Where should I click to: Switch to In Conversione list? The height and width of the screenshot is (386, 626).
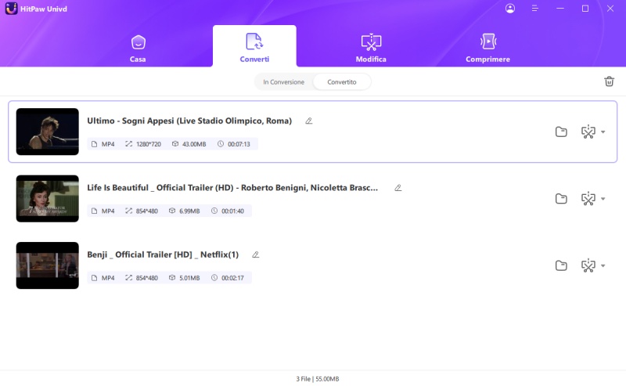[283, 81]
